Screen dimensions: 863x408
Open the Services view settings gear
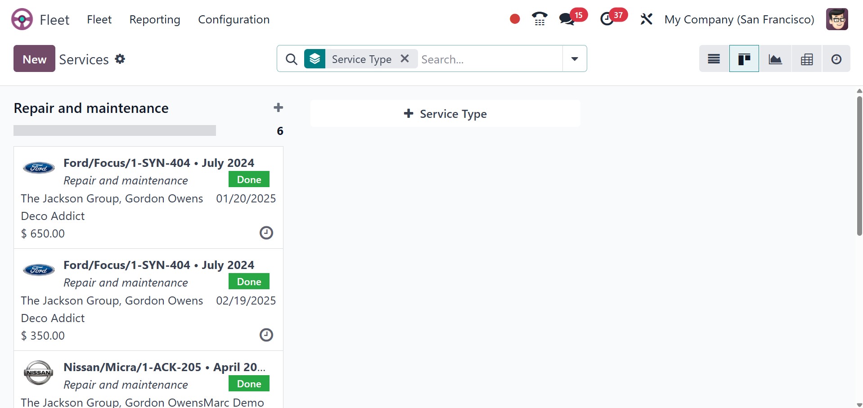click(120, 59)
